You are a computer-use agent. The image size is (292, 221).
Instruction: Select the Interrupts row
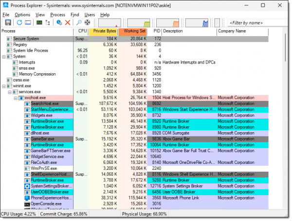[x=134, y=62]
